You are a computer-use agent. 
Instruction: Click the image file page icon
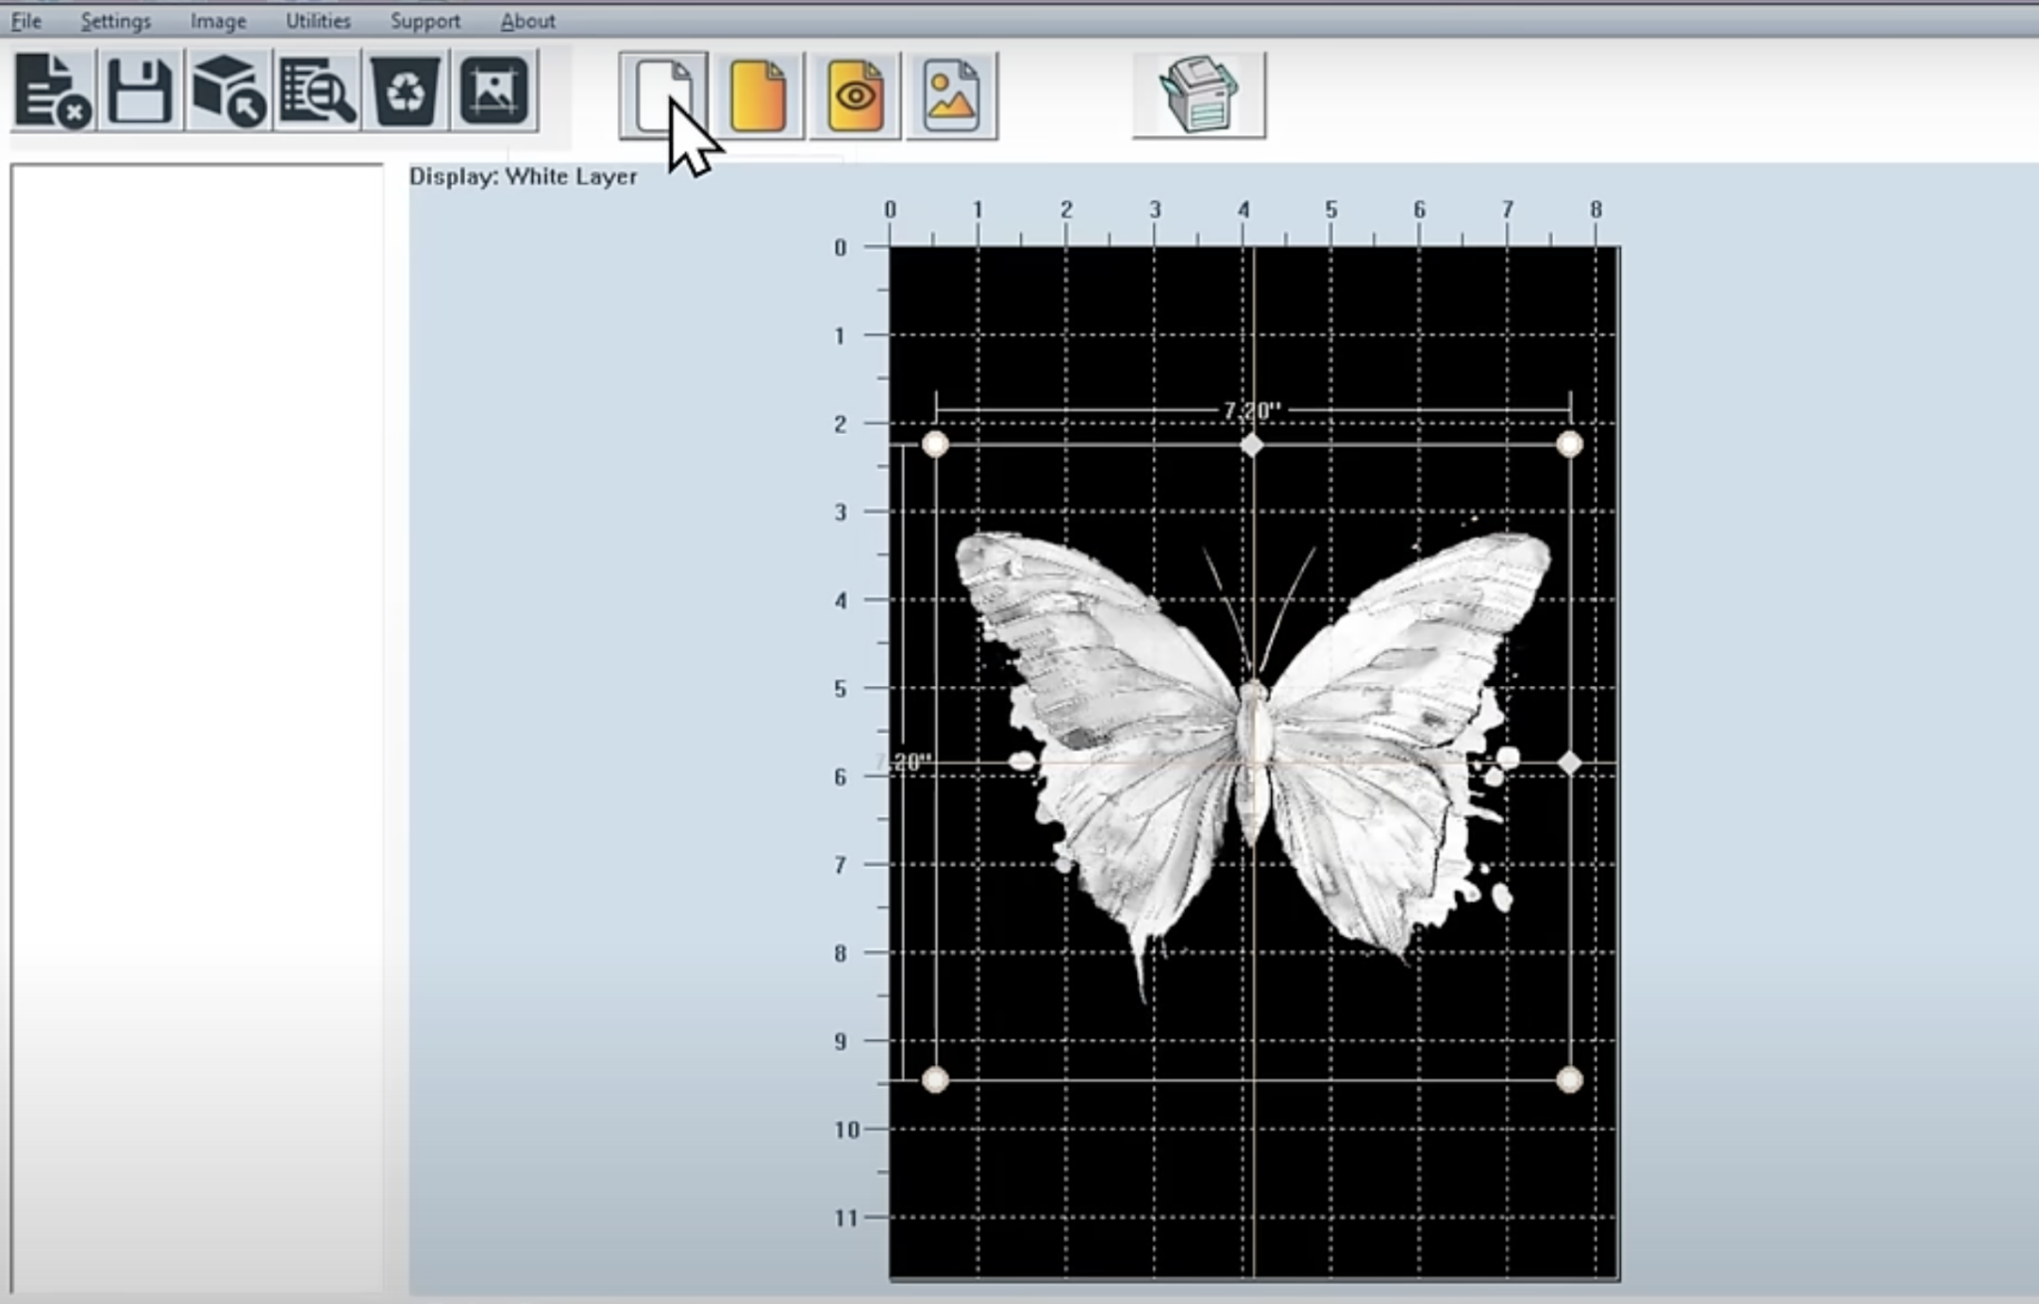click(952, 96)
